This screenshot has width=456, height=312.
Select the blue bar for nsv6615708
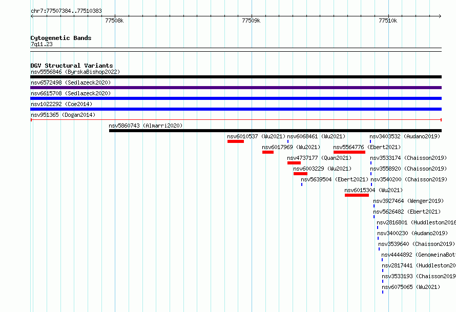tap(236, 98)
